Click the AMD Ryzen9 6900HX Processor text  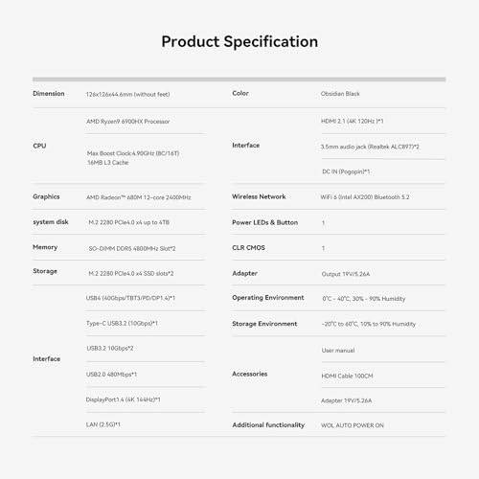127,122
